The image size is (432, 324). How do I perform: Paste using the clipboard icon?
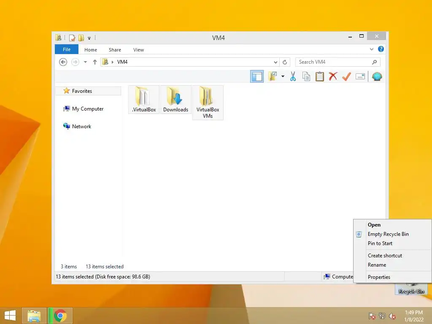click(x=320, y=76)
